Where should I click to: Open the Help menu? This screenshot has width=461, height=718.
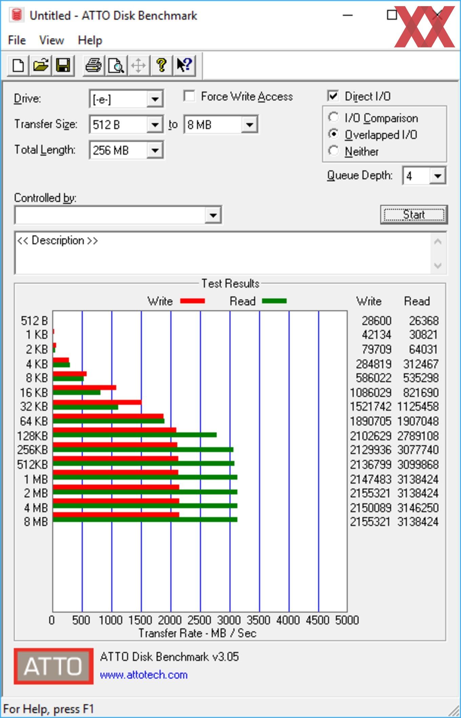[x=90, y=40]
